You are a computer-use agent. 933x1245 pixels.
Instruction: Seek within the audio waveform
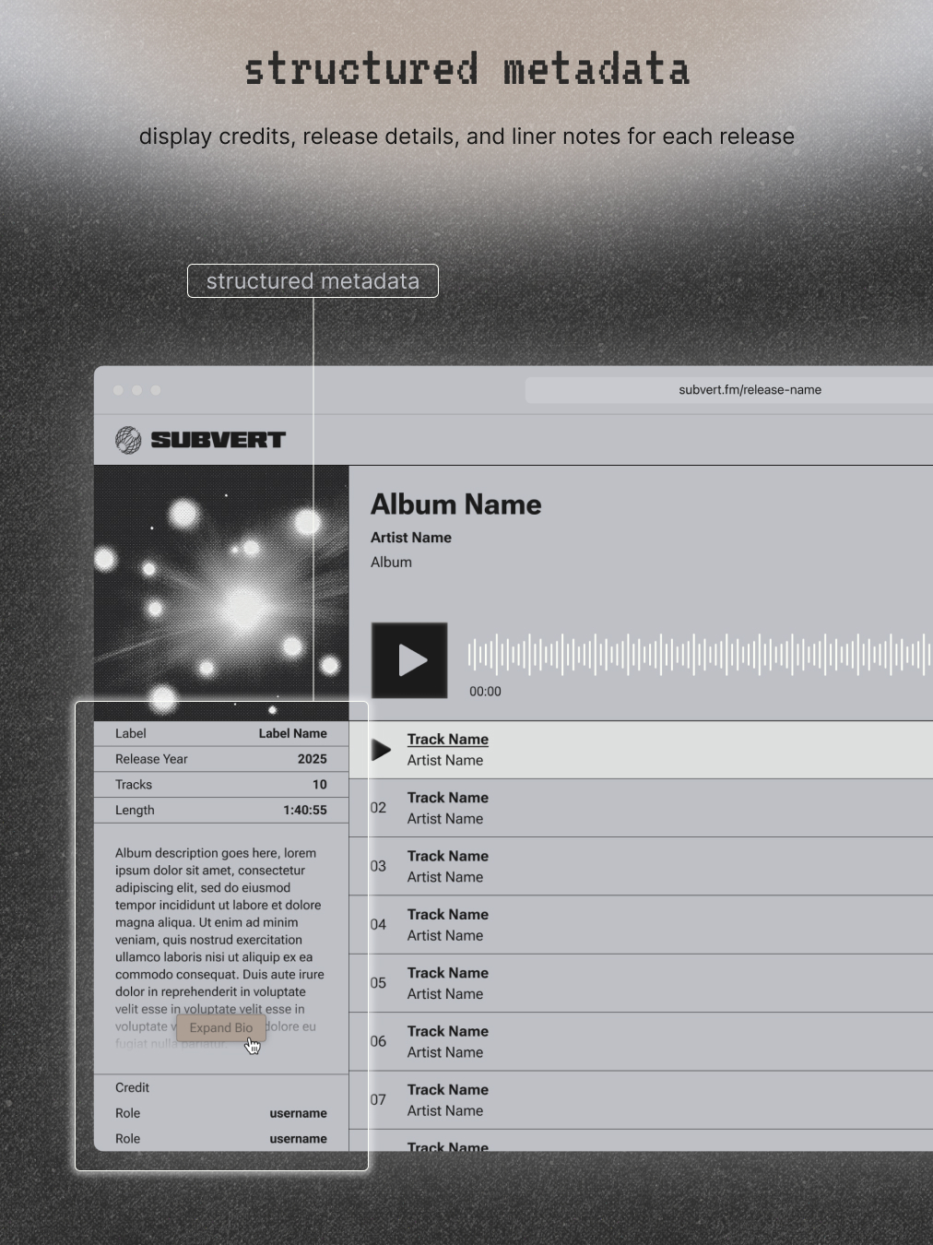696,655
